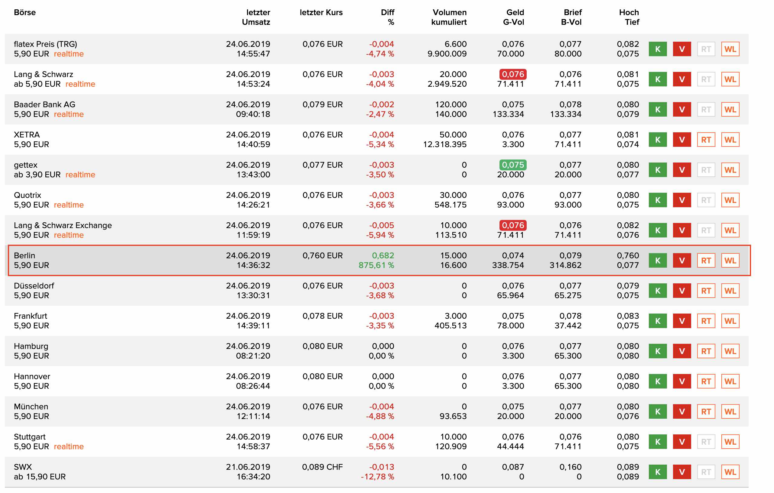Open the realtime link next to Quotrix

tap(68, 205)
